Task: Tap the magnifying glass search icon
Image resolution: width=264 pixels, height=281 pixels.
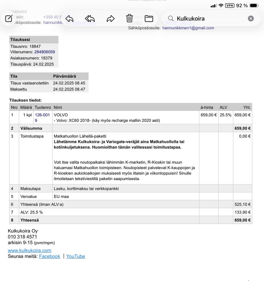Action: [171, 18]
